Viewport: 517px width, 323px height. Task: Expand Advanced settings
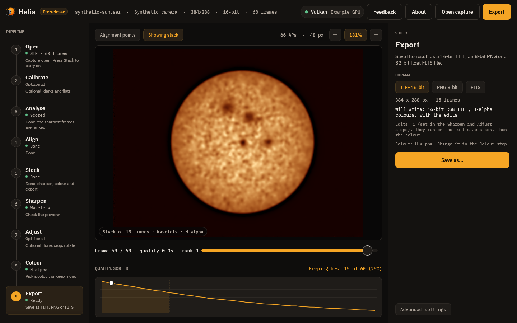pos(423,309)
